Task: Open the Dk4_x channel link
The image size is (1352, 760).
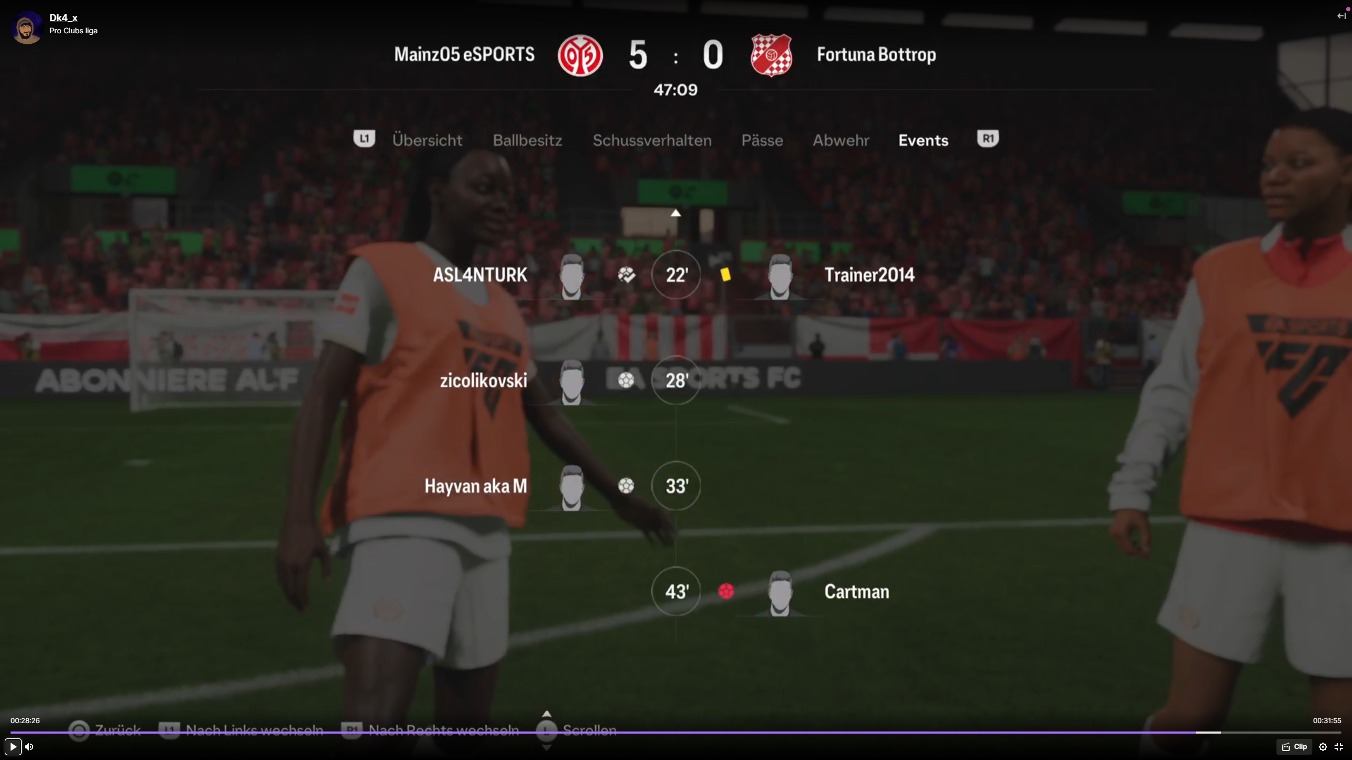Action: pyautogui.click(x=63, y=18)
